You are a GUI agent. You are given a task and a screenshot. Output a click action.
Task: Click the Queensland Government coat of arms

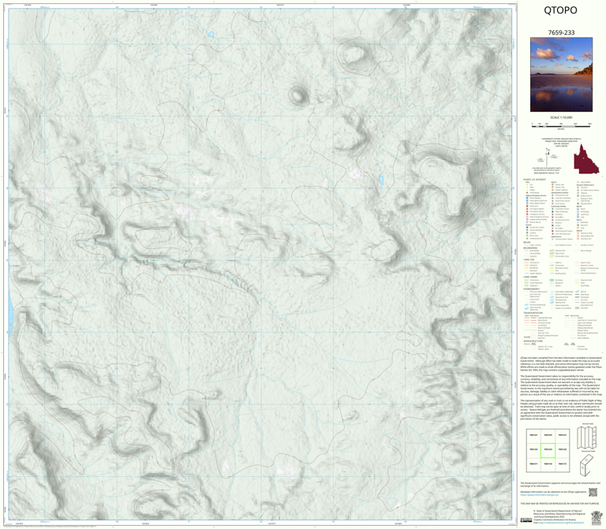pos(597,516)
